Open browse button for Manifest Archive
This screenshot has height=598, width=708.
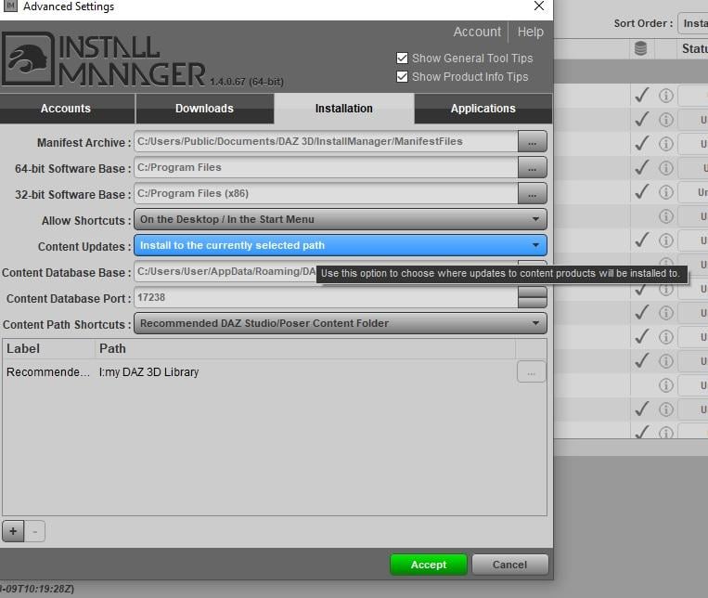pyautogui.click(x=533, y=141)
